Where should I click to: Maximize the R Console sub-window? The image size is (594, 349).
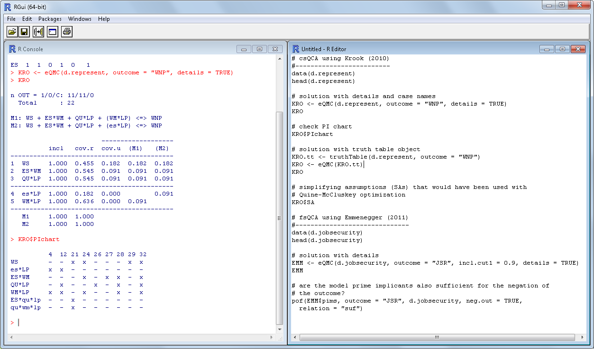(259, 49)
